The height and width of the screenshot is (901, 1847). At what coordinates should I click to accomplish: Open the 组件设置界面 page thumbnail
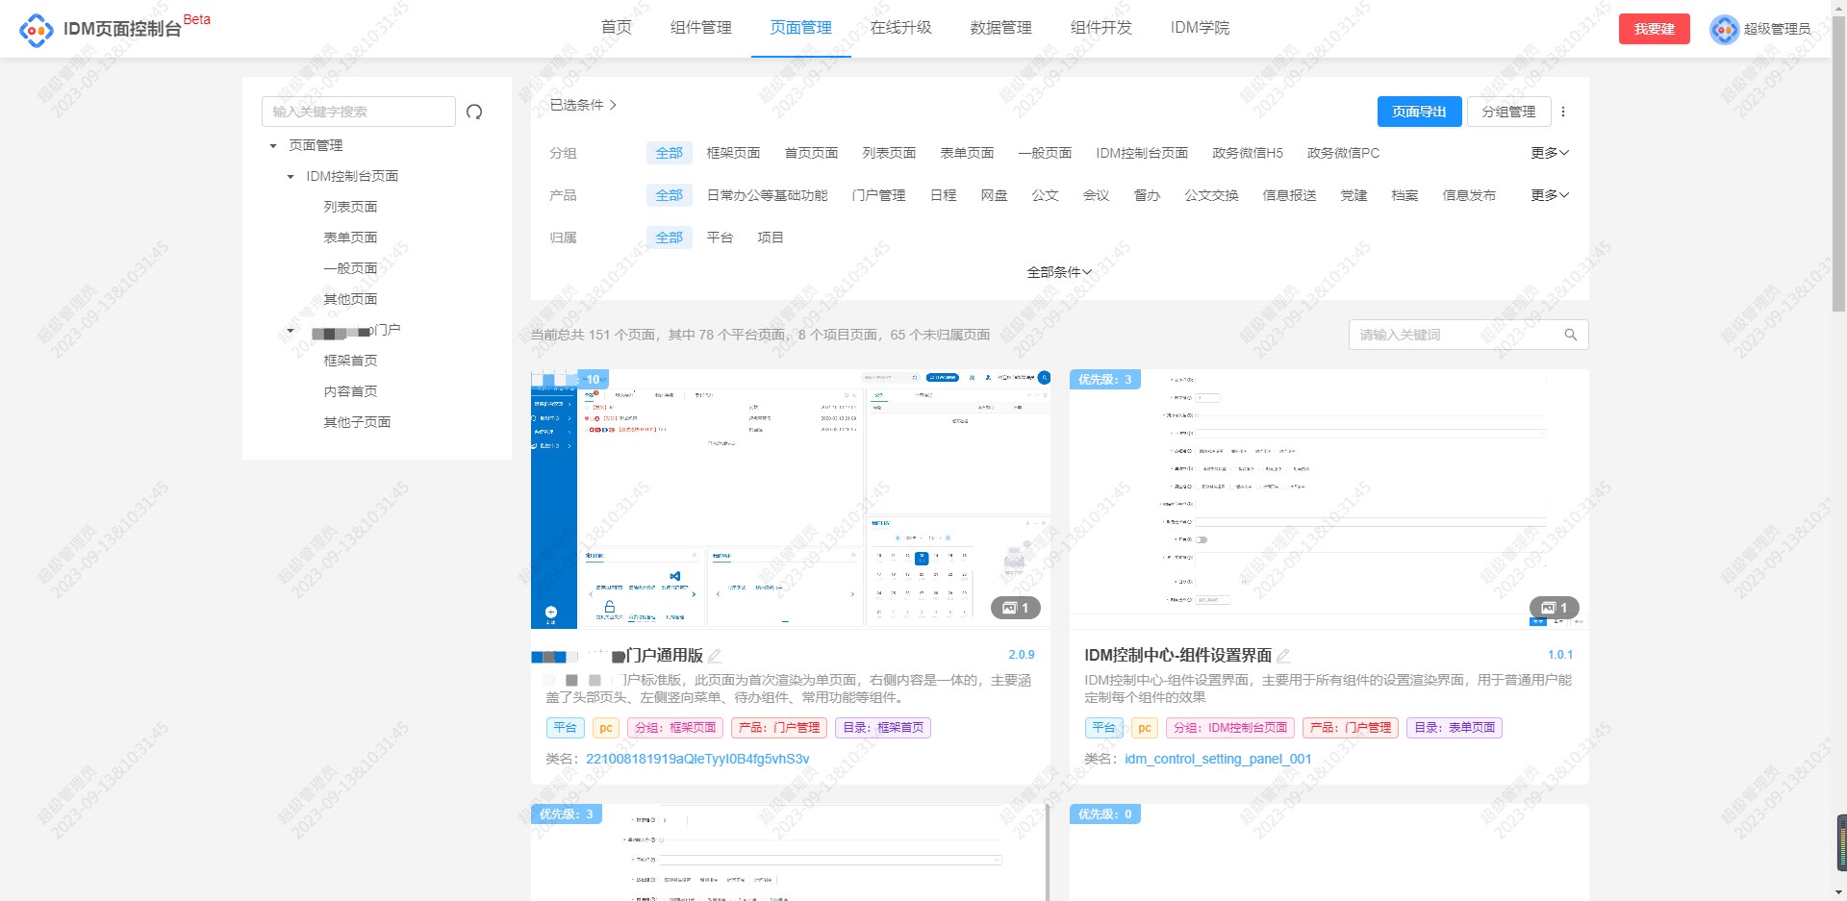tap(1329, 499)
